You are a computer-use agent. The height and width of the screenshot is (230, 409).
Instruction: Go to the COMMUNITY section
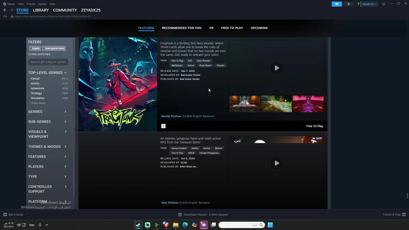[x=65, y=10]
